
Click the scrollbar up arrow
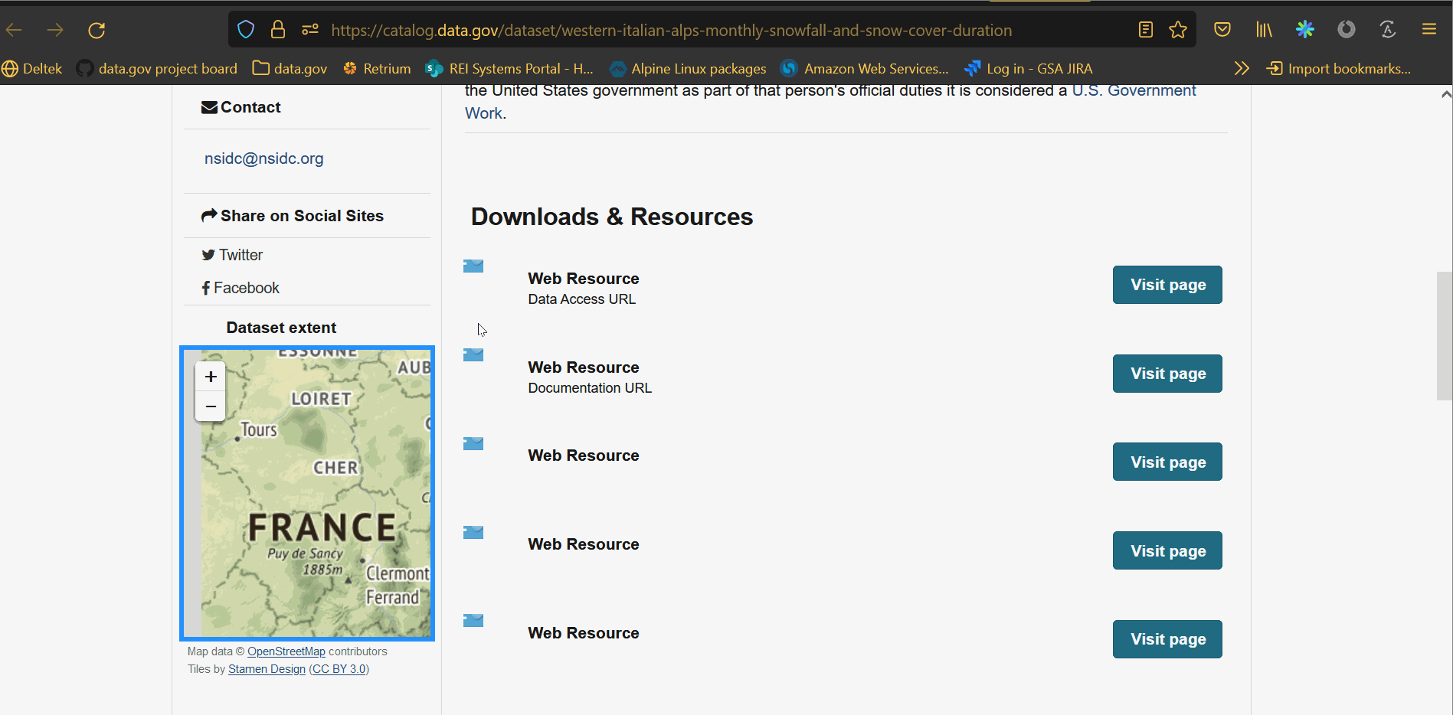[1445, 94]
